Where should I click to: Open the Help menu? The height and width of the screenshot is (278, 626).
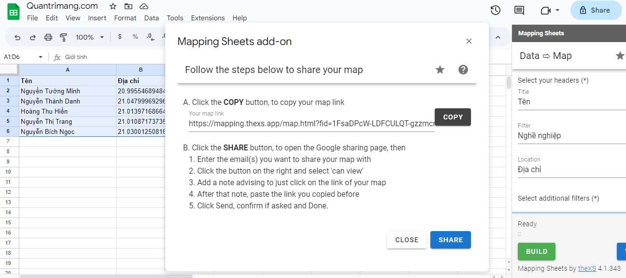coord(240,18)
